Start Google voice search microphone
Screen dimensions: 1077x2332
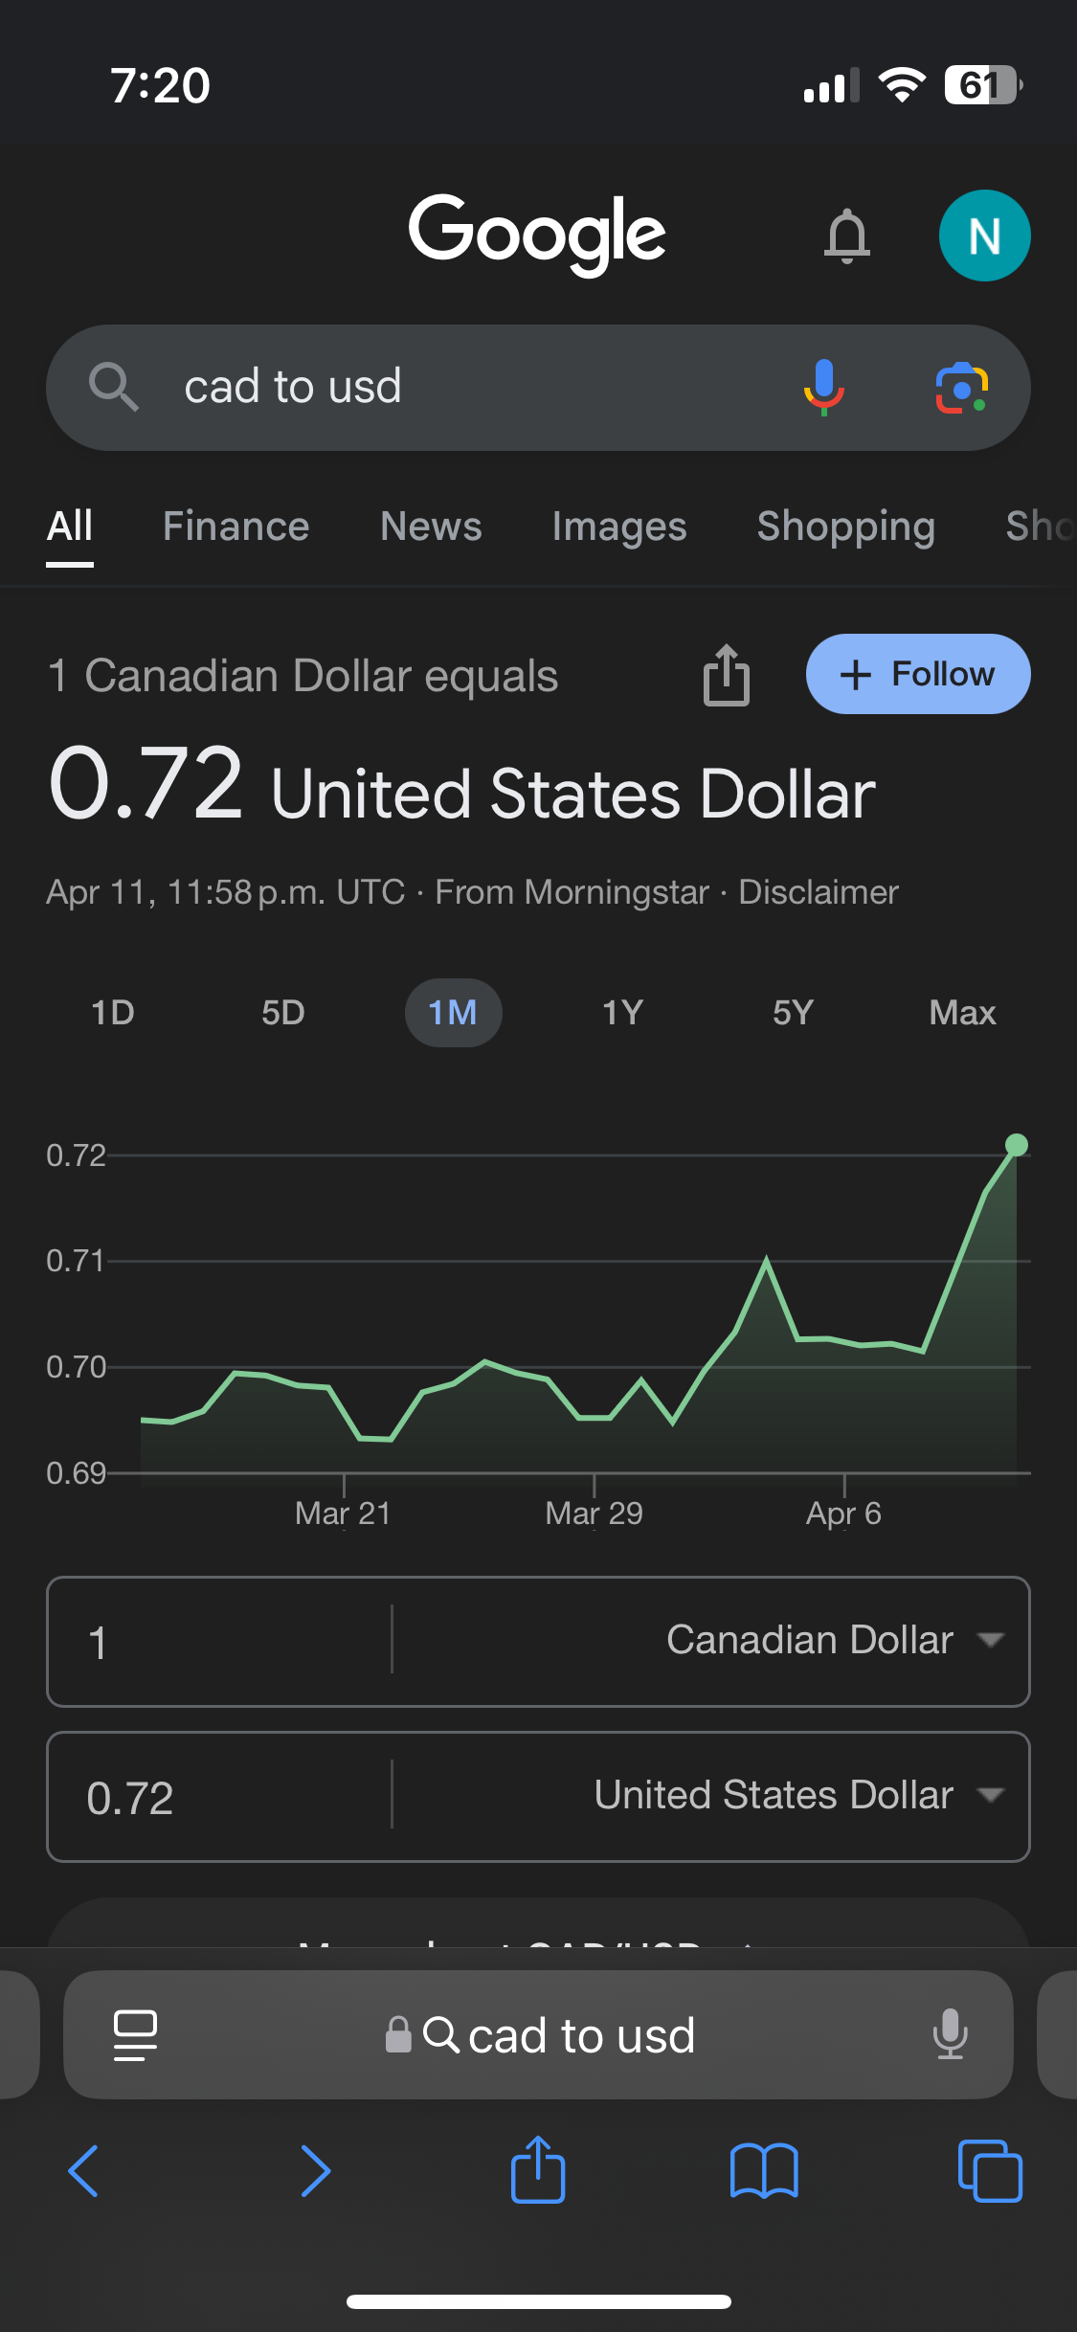click(823, 388)
